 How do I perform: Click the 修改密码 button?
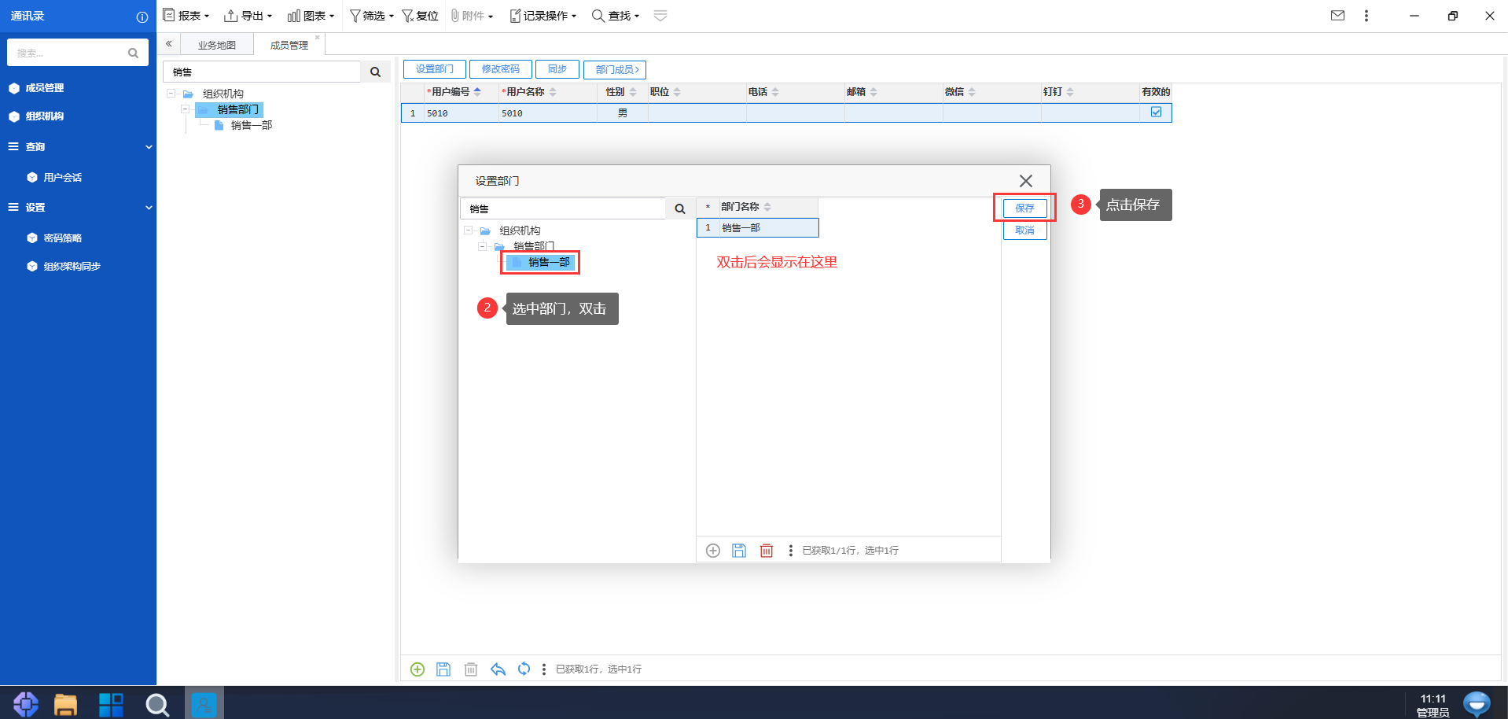500,69
